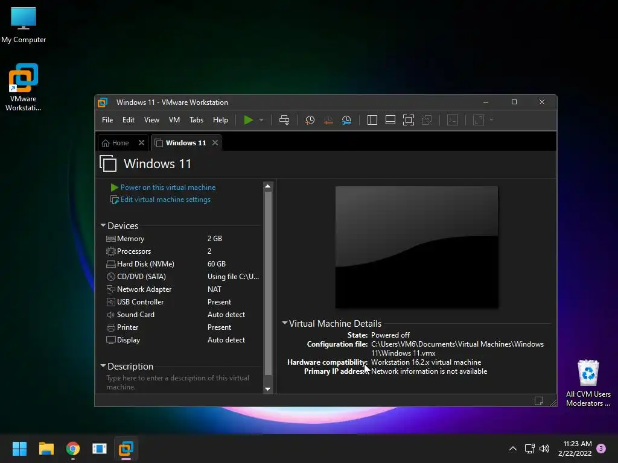
Task: Click the My Computer desktop icon
Action: 24,25
